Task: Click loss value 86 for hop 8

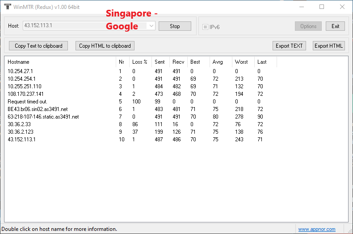Action: [135, 124]
